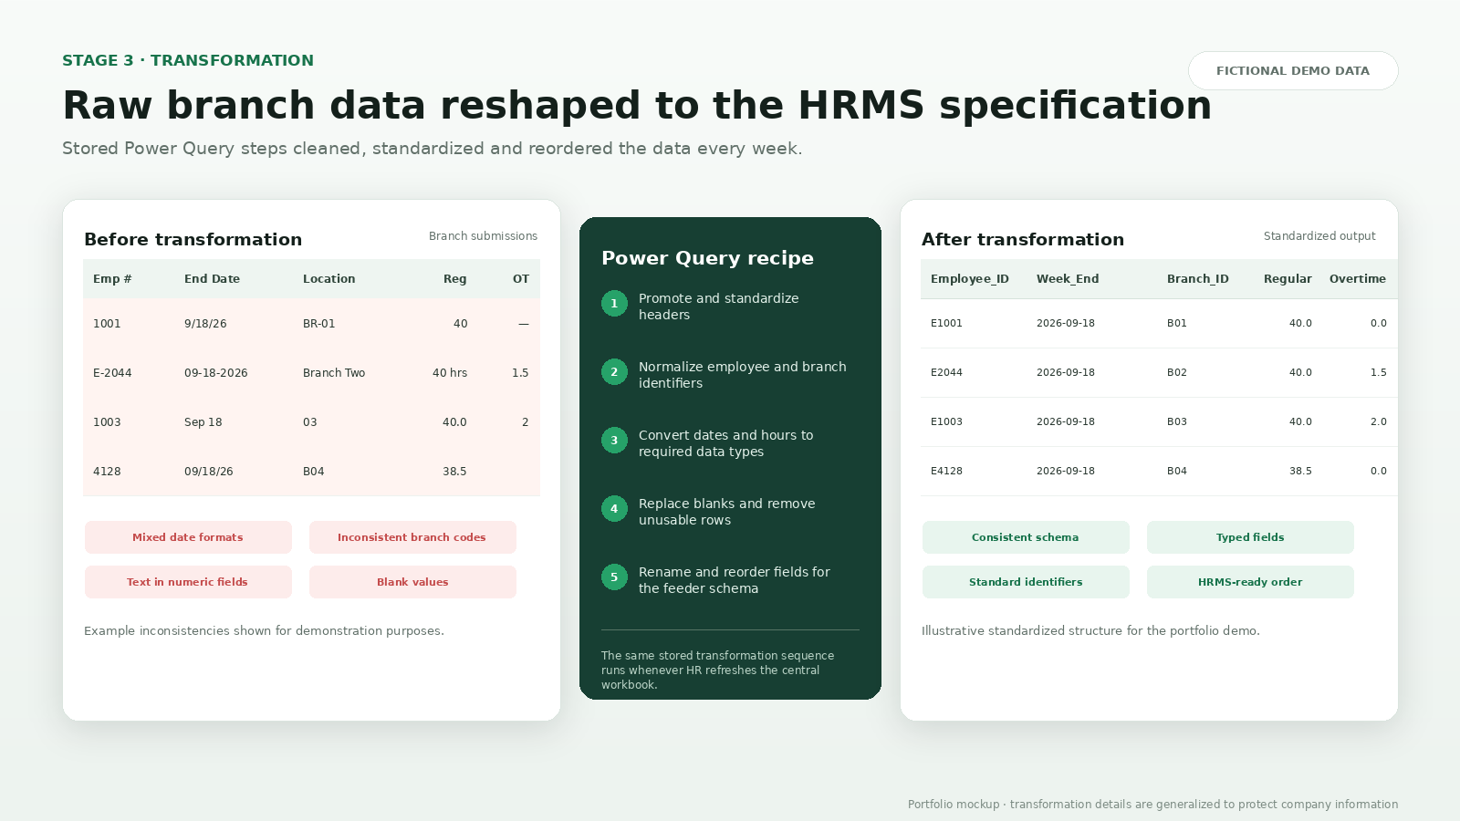Click the Branch submissions label
The image size is (1460, 821).
[483, 236]
